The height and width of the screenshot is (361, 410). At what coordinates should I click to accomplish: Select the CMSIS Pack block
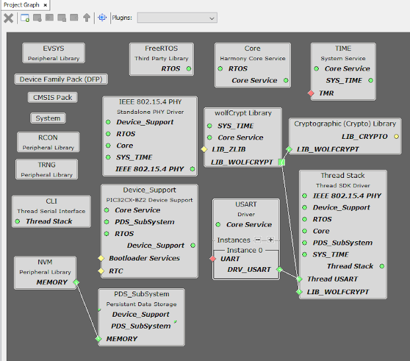pos(54,97)
